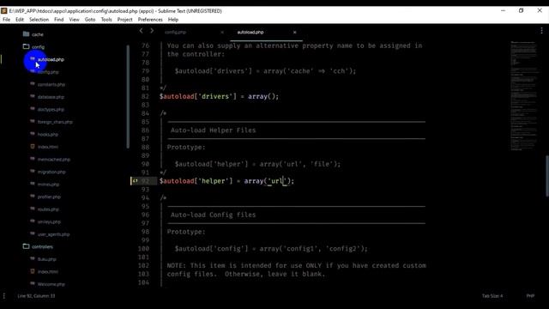
Task: Select the autoload.php tab
Action: [x=250, y=33]
